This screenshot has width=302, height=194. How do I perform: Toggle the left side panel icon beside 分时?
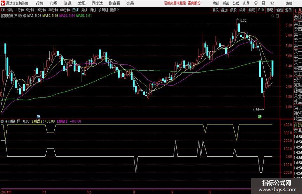(x=3, y=10)
